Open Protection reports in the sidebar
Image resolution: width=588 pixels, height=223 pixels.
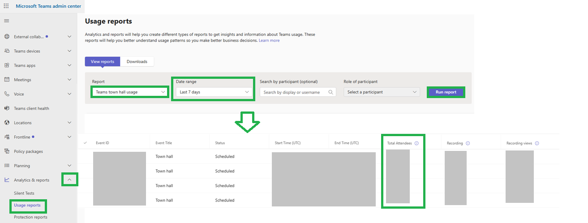coord(30,217)
